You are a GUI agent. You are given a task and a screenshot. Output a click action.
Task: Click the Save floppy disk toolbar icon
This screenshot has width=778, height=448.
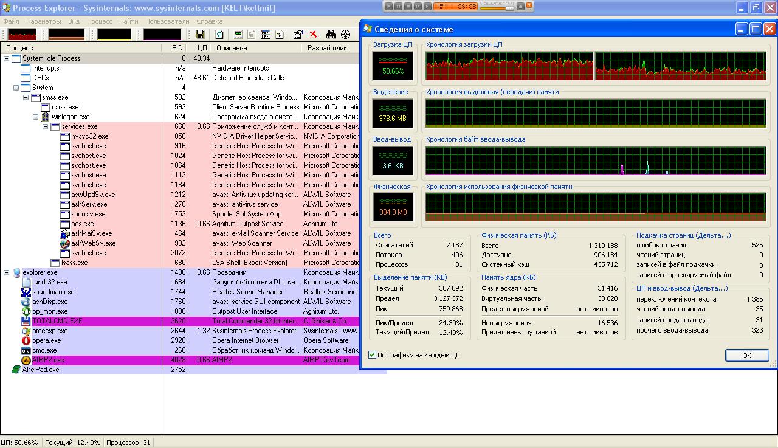click(199, 35)
